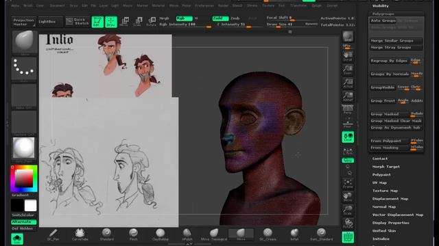Click the Move view icon on right shelf
This screenshot has height=246, width=439.
pos(348,197)
